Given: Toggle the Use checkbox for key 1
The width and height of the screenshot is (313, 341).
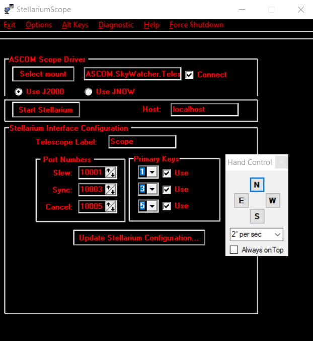Looking at the screenshot, I should [x=167, y=174].
